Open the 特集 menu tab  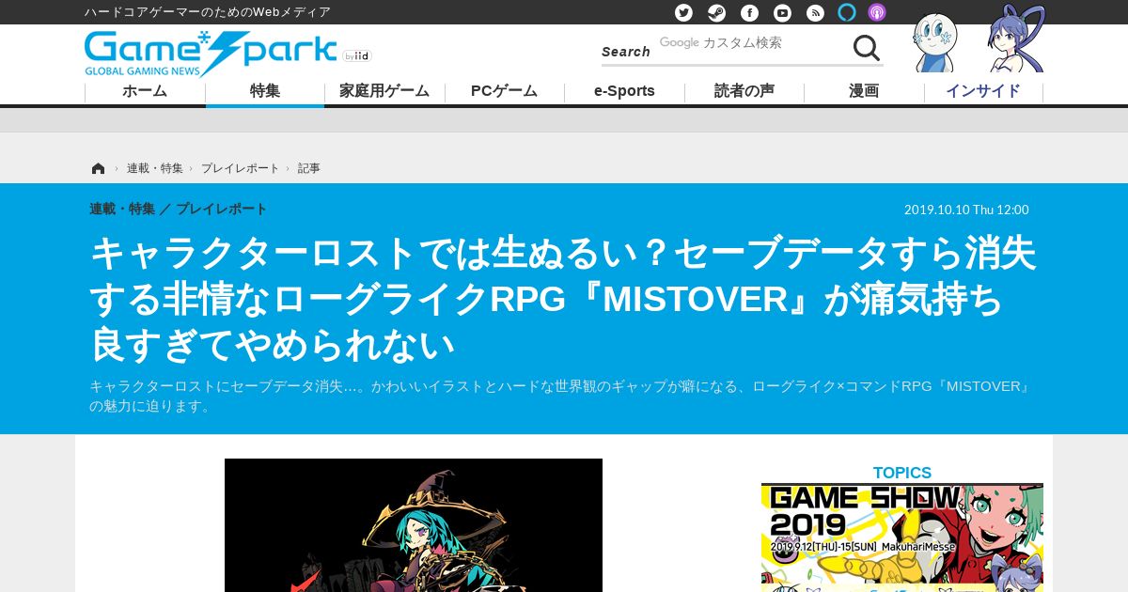tap(265, 91)
